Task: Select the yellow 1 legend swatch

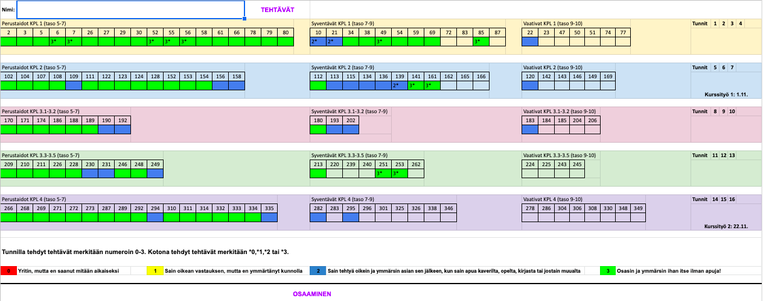Action: click(x=155, y=271)
